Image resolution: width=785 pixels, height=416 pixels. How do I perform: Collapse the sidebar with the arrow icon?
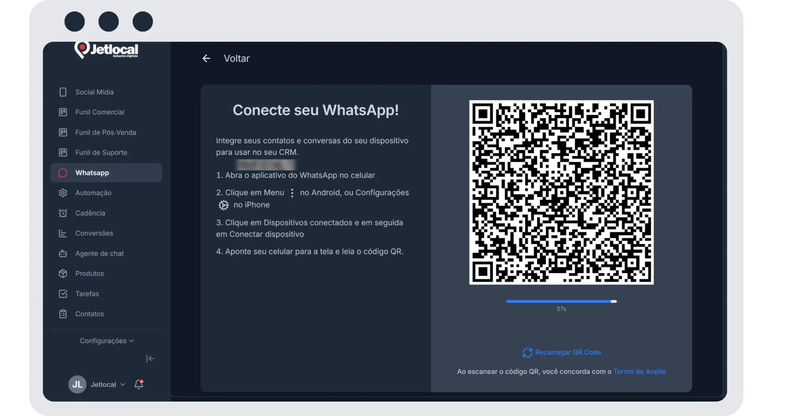pyautogui.click(x=150, y=358)
